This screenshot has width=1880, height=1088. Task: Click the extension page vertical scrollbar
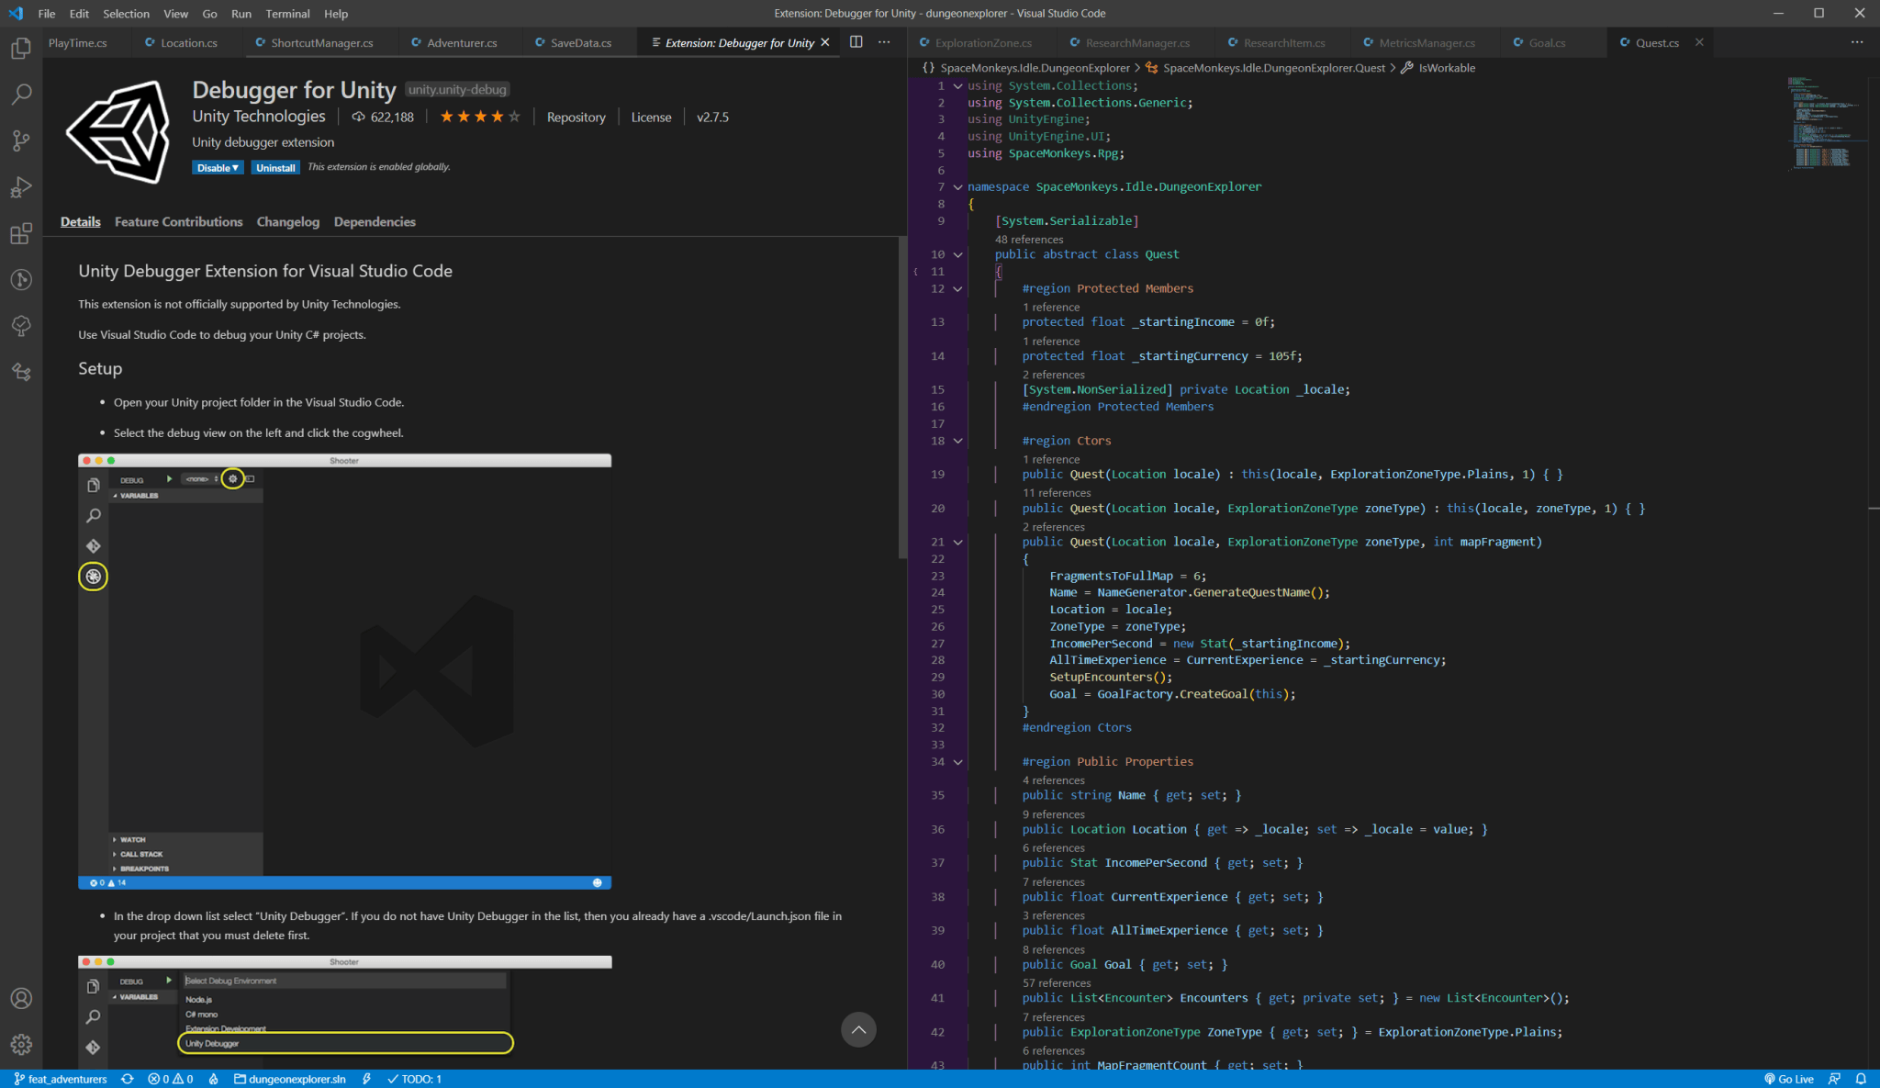[x=902, y=398]
